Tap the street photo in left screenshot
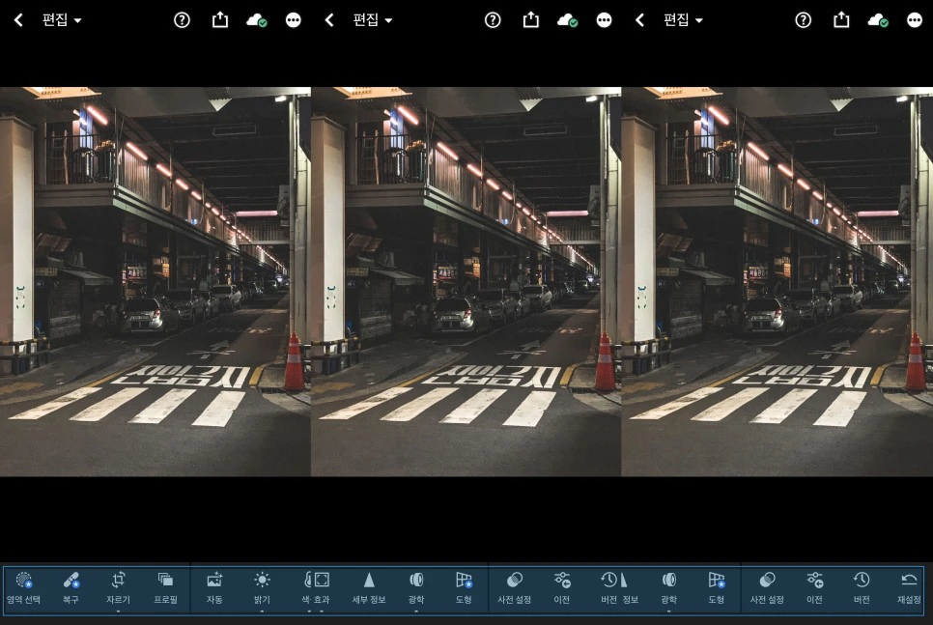Viewport: 933px width, 625px height. pos(155,281)
